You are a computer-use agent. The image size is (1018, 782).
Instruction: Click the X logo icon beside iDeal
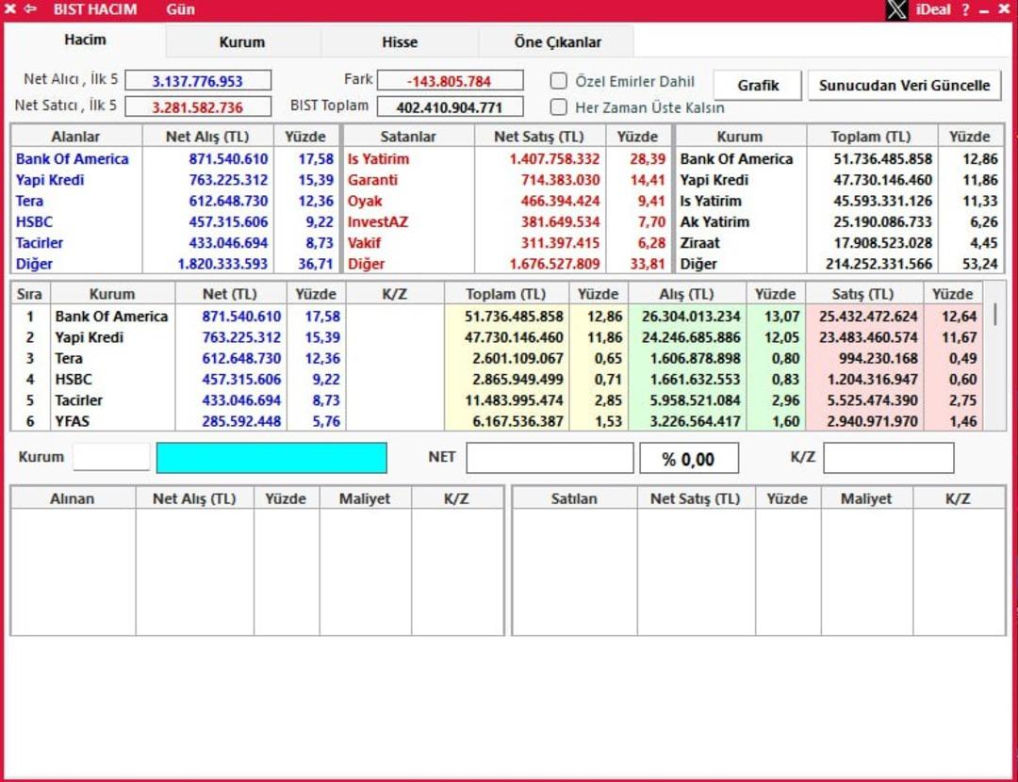[896, 9]
